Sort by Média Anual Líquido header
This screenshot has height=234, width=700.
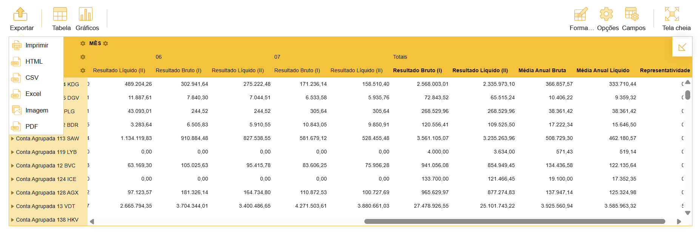(603, 70)
